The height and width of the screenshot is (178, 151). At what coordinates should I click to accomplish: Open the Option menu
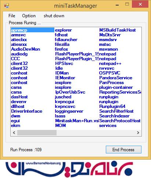(x=29, y=16)
